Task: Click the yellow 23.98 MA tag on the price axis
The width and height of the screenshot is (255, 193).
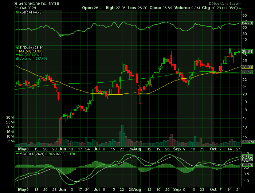Action: pos(247,67)
